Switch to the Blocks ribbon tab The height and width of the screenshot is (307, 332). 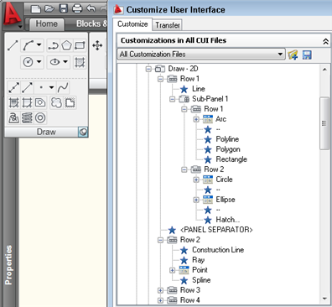pos(91,24)
